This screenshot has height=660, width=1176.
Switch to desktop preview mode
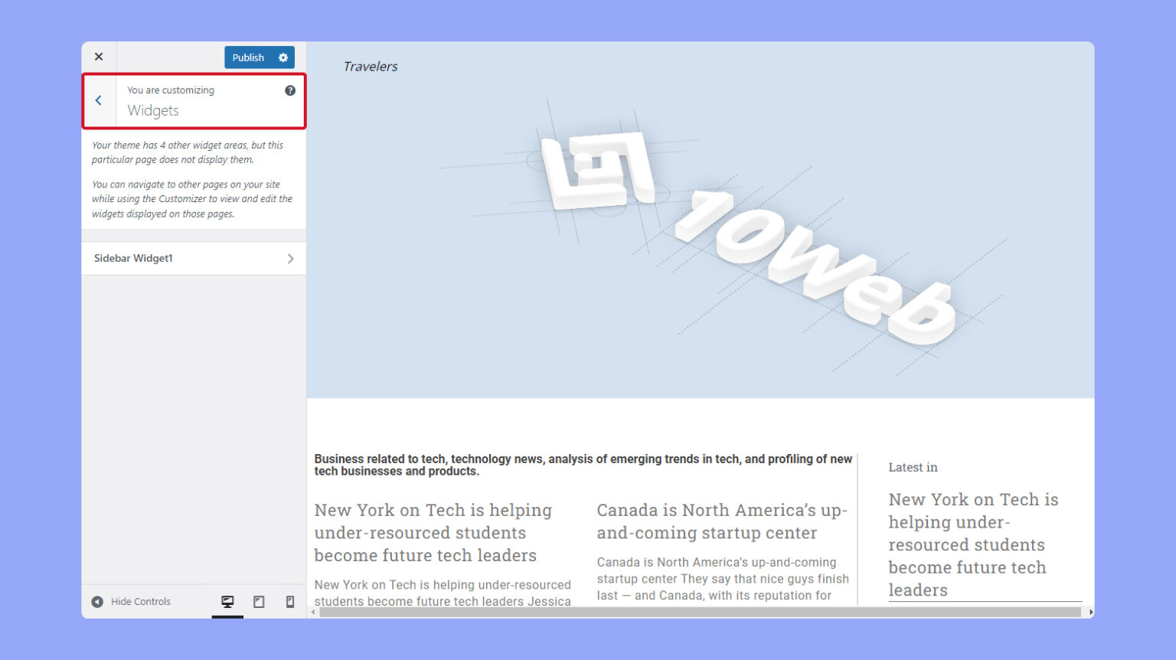pos(227,602)
